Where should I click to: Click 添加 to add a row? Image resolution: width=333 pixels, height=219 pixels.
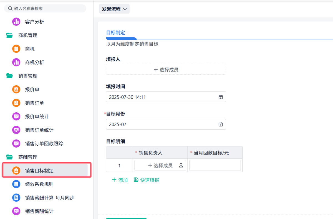120,180
